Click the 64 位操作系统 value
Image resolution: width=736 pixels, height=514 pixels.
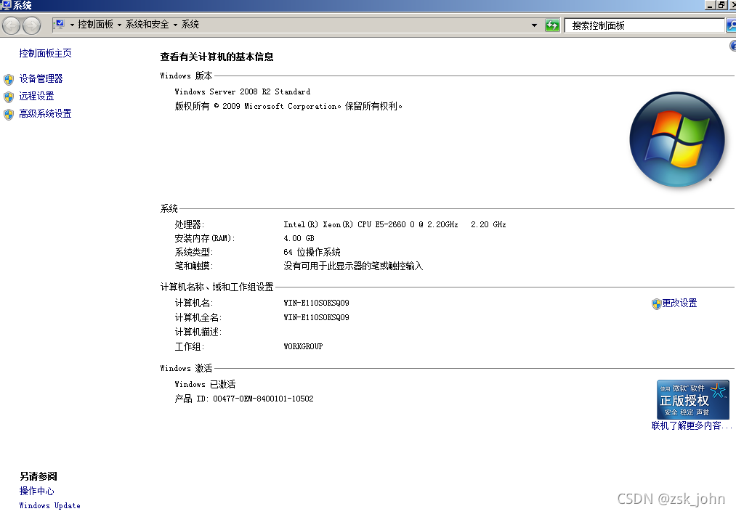coord(312,253)
